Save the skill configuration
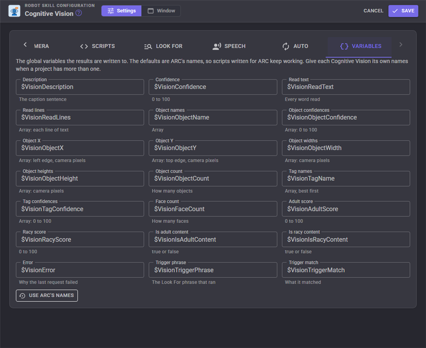The image size is (426, 348). 403,11
